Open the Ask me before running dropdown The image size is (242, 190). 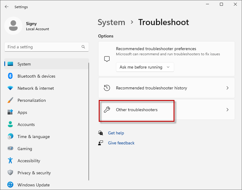[x=145, y=67]
